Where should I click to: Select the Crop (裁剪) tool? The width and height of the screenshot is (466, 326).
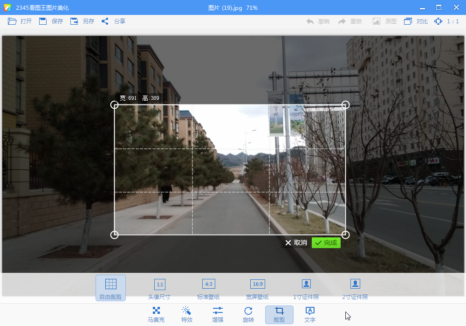pos(279,314)
